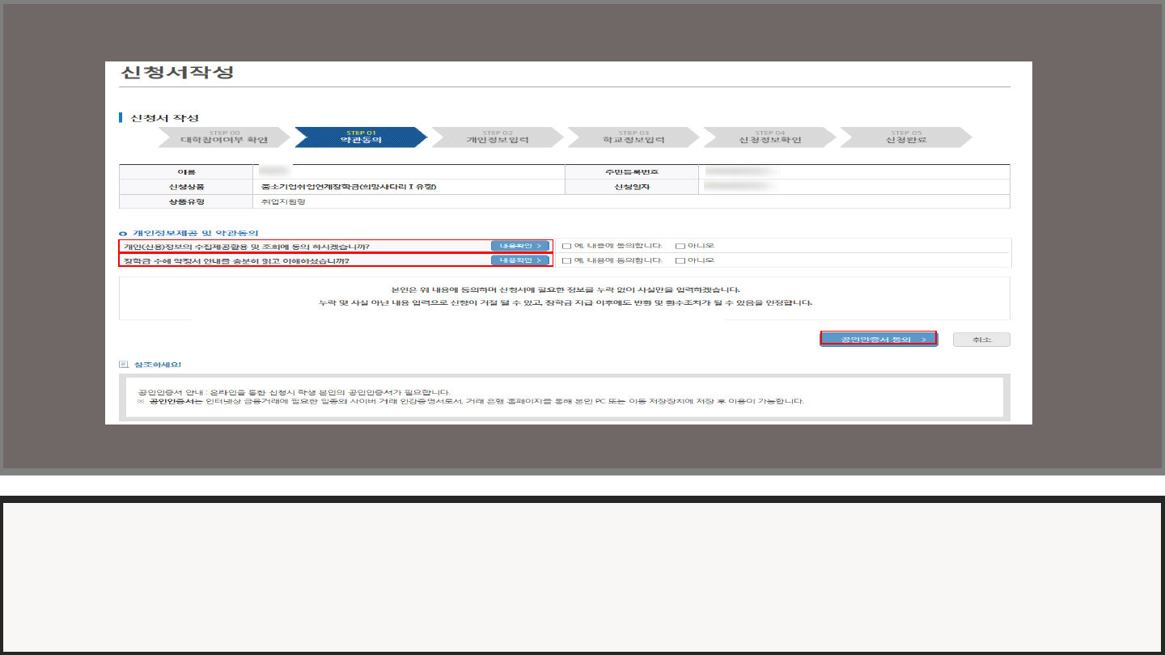Check 아니오 for scholarship pledge guide question

(680, 260)
